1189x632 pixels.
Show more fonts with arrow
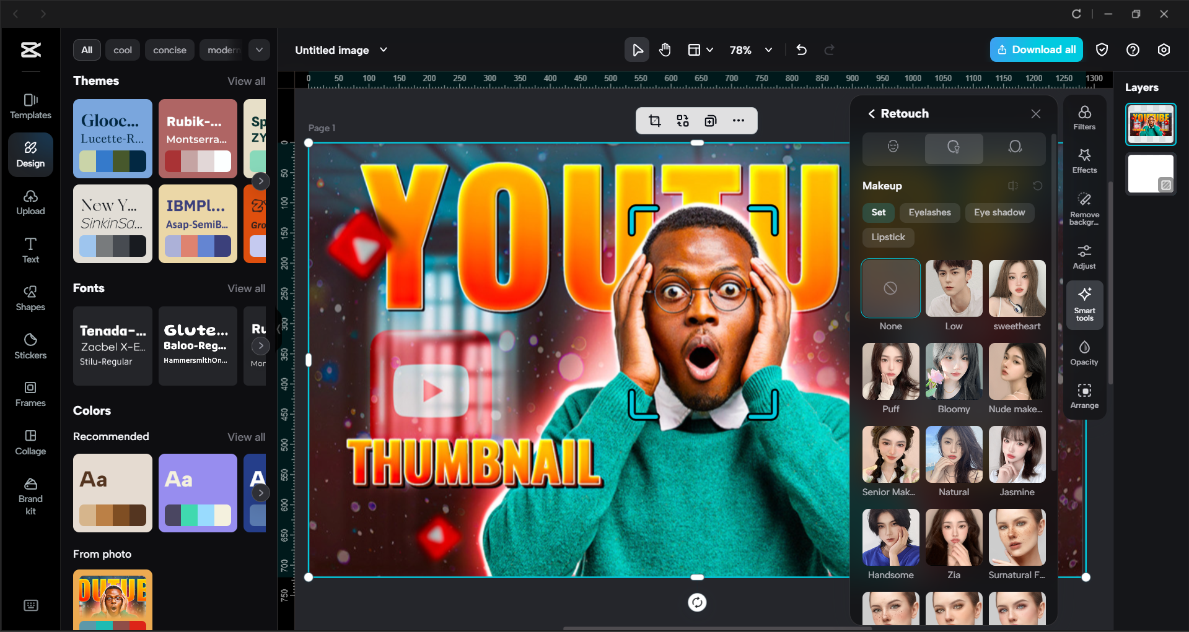261,345
